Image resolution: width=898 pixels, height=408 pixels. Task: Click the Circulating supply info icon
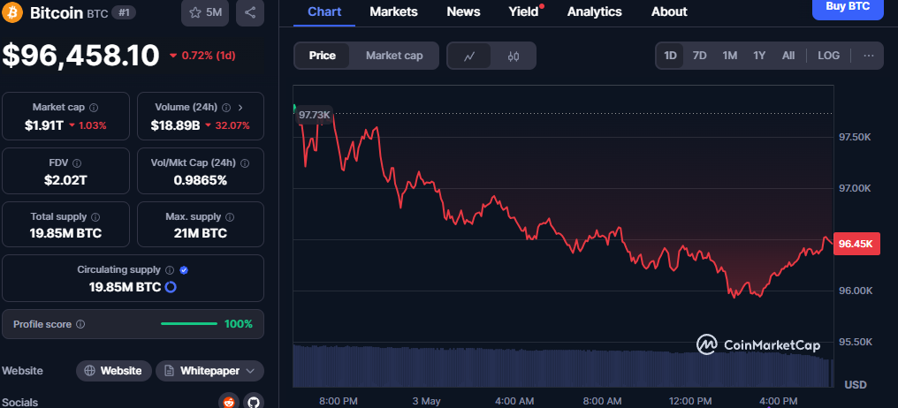170,269
